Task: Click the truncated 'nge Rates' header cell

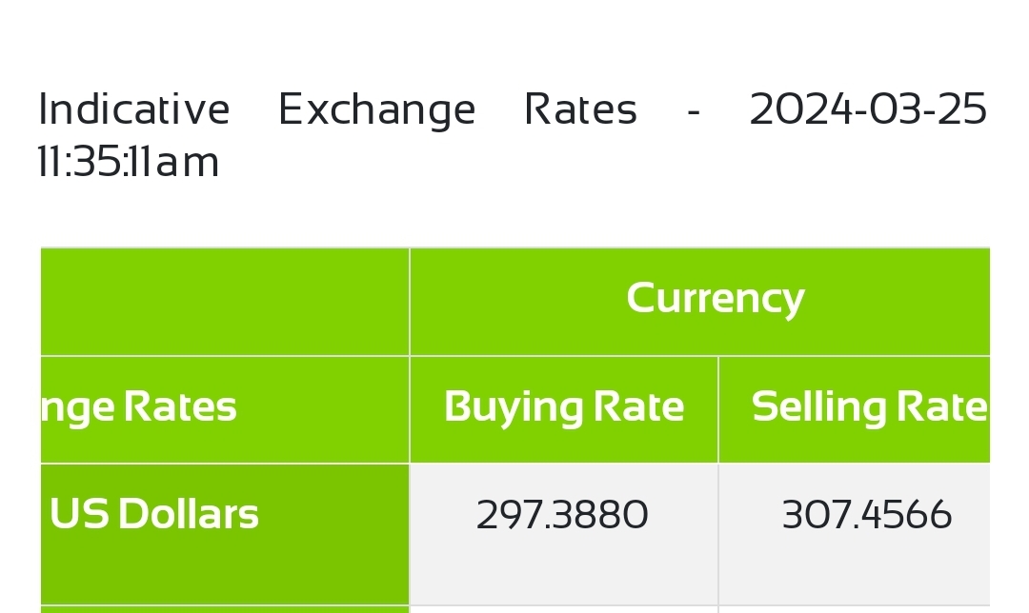Action: (225, 409)
